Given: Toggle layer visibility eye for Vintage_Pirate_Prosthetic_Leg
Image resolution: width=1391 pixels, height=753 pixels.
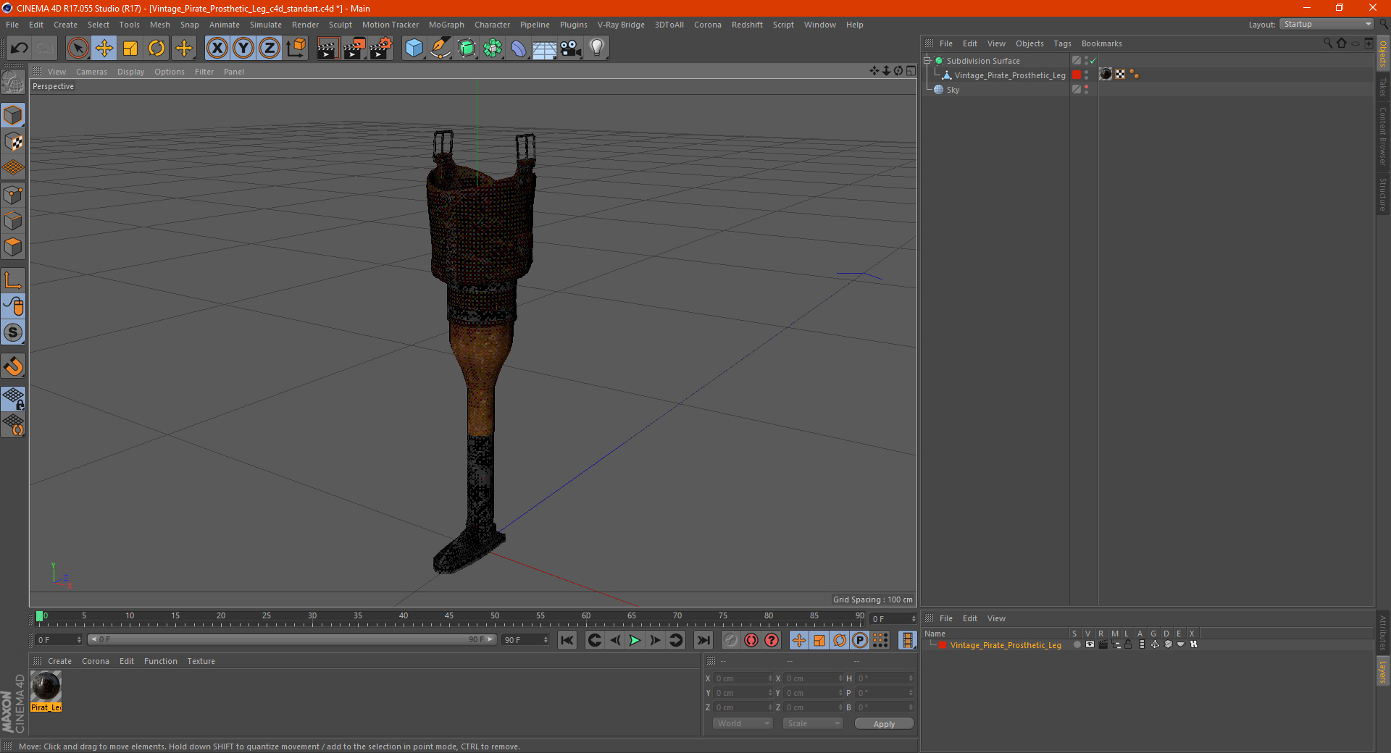Looking at the screenshot, I should click(x=1090, y=644).
